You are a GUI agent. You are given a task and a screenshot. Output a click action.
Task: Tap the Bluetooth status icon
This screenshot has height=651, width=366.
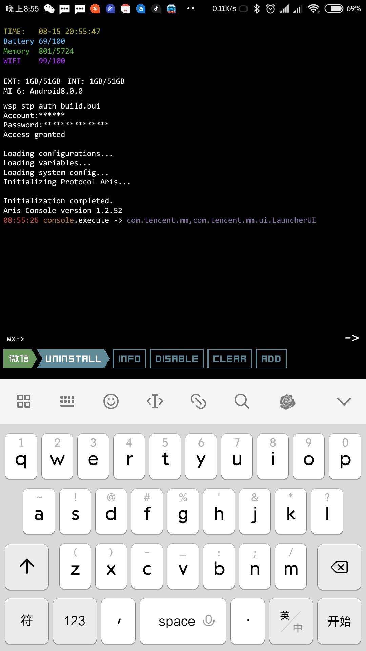(x=257, y=9)
